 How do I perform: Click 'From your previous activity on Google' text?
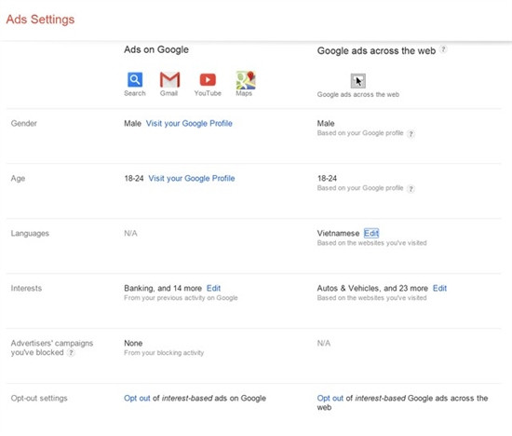181,298
